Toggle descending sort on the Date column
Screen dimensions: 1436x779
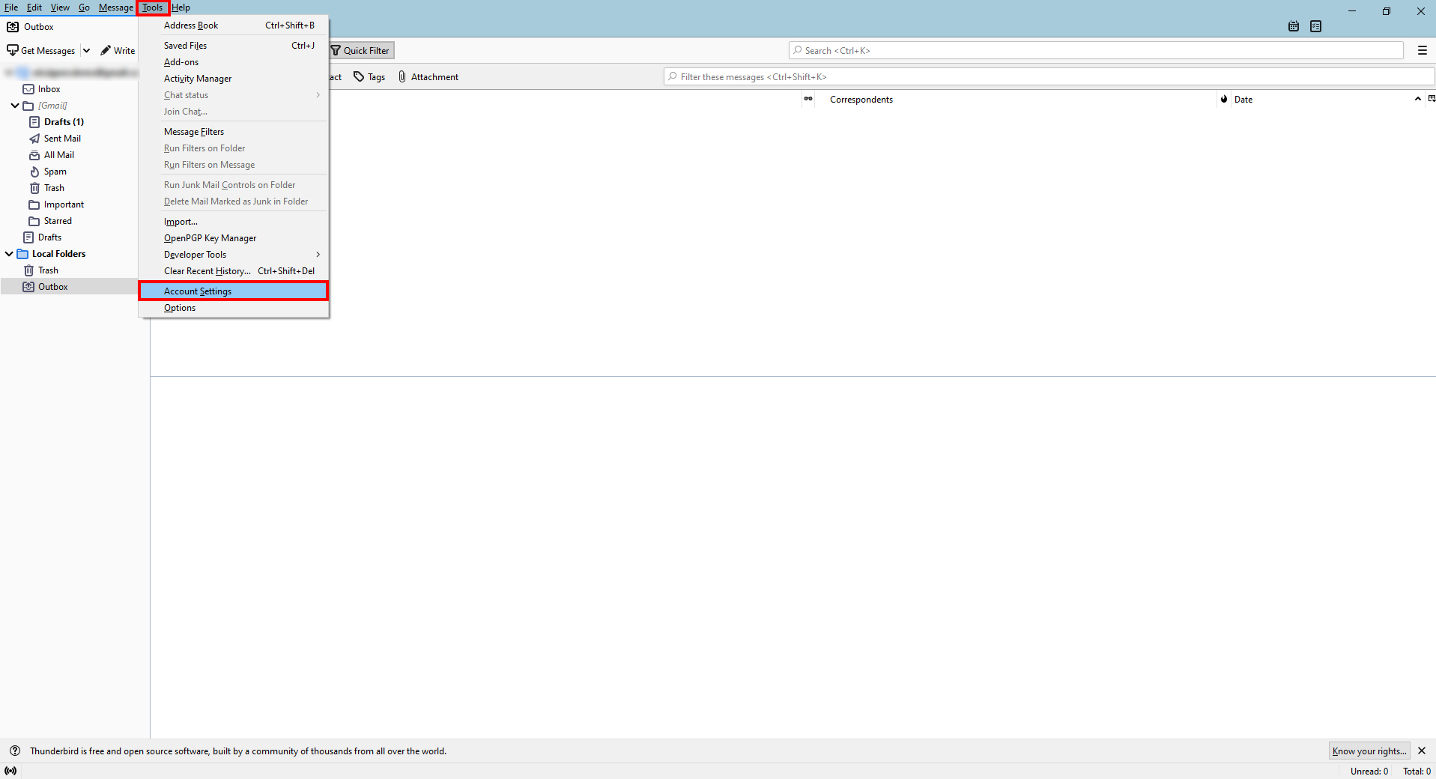click(1416, 99)
